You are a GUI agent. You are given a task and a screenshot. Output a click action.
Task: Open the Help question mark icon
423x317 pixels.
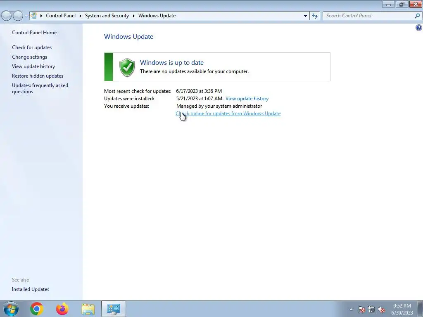419,28
